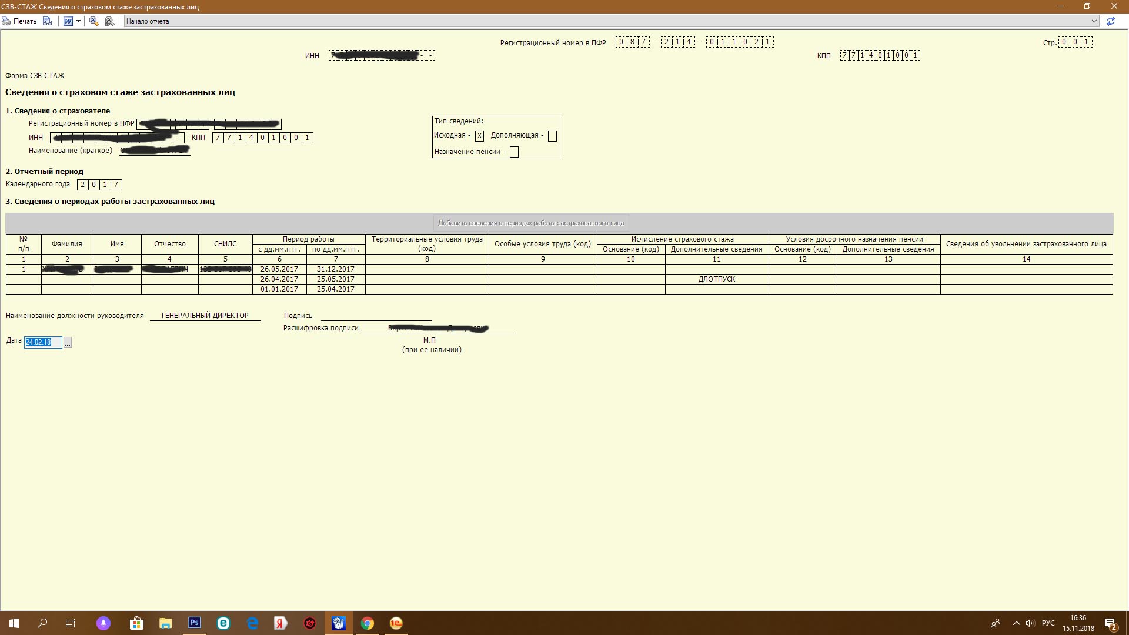The height and width of the screenshot is (635, 1129).
Task: Click the refresh report icon
Action: click(x=1110, y=21)
